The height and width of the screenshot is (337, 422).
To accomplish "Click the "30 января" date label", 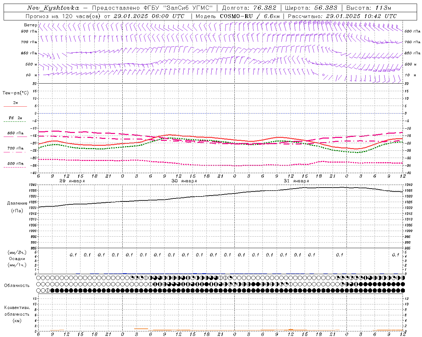I will (184, 181).
